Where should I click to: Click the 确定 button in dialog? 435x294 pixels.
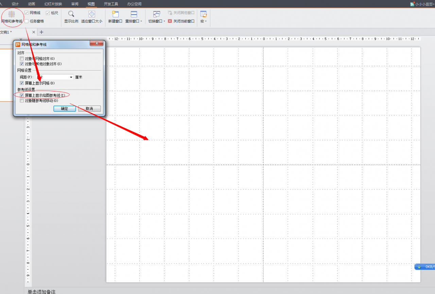64,109
